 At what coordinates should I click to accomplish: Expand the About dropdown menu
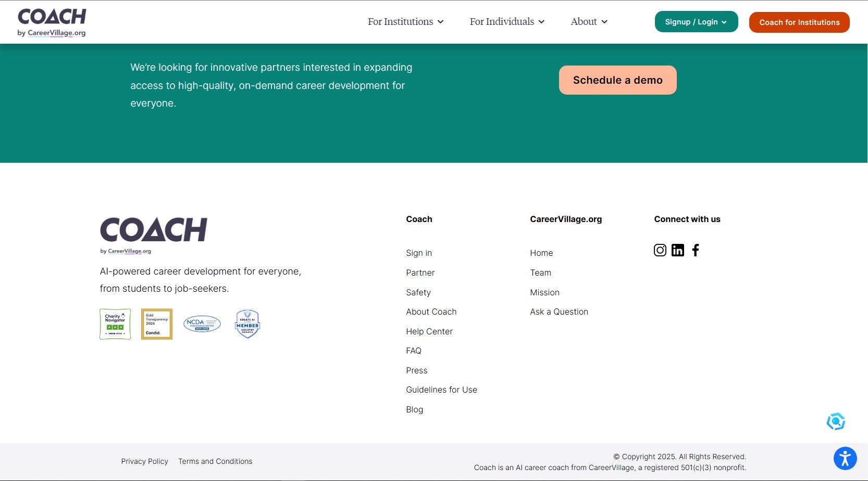589,22
